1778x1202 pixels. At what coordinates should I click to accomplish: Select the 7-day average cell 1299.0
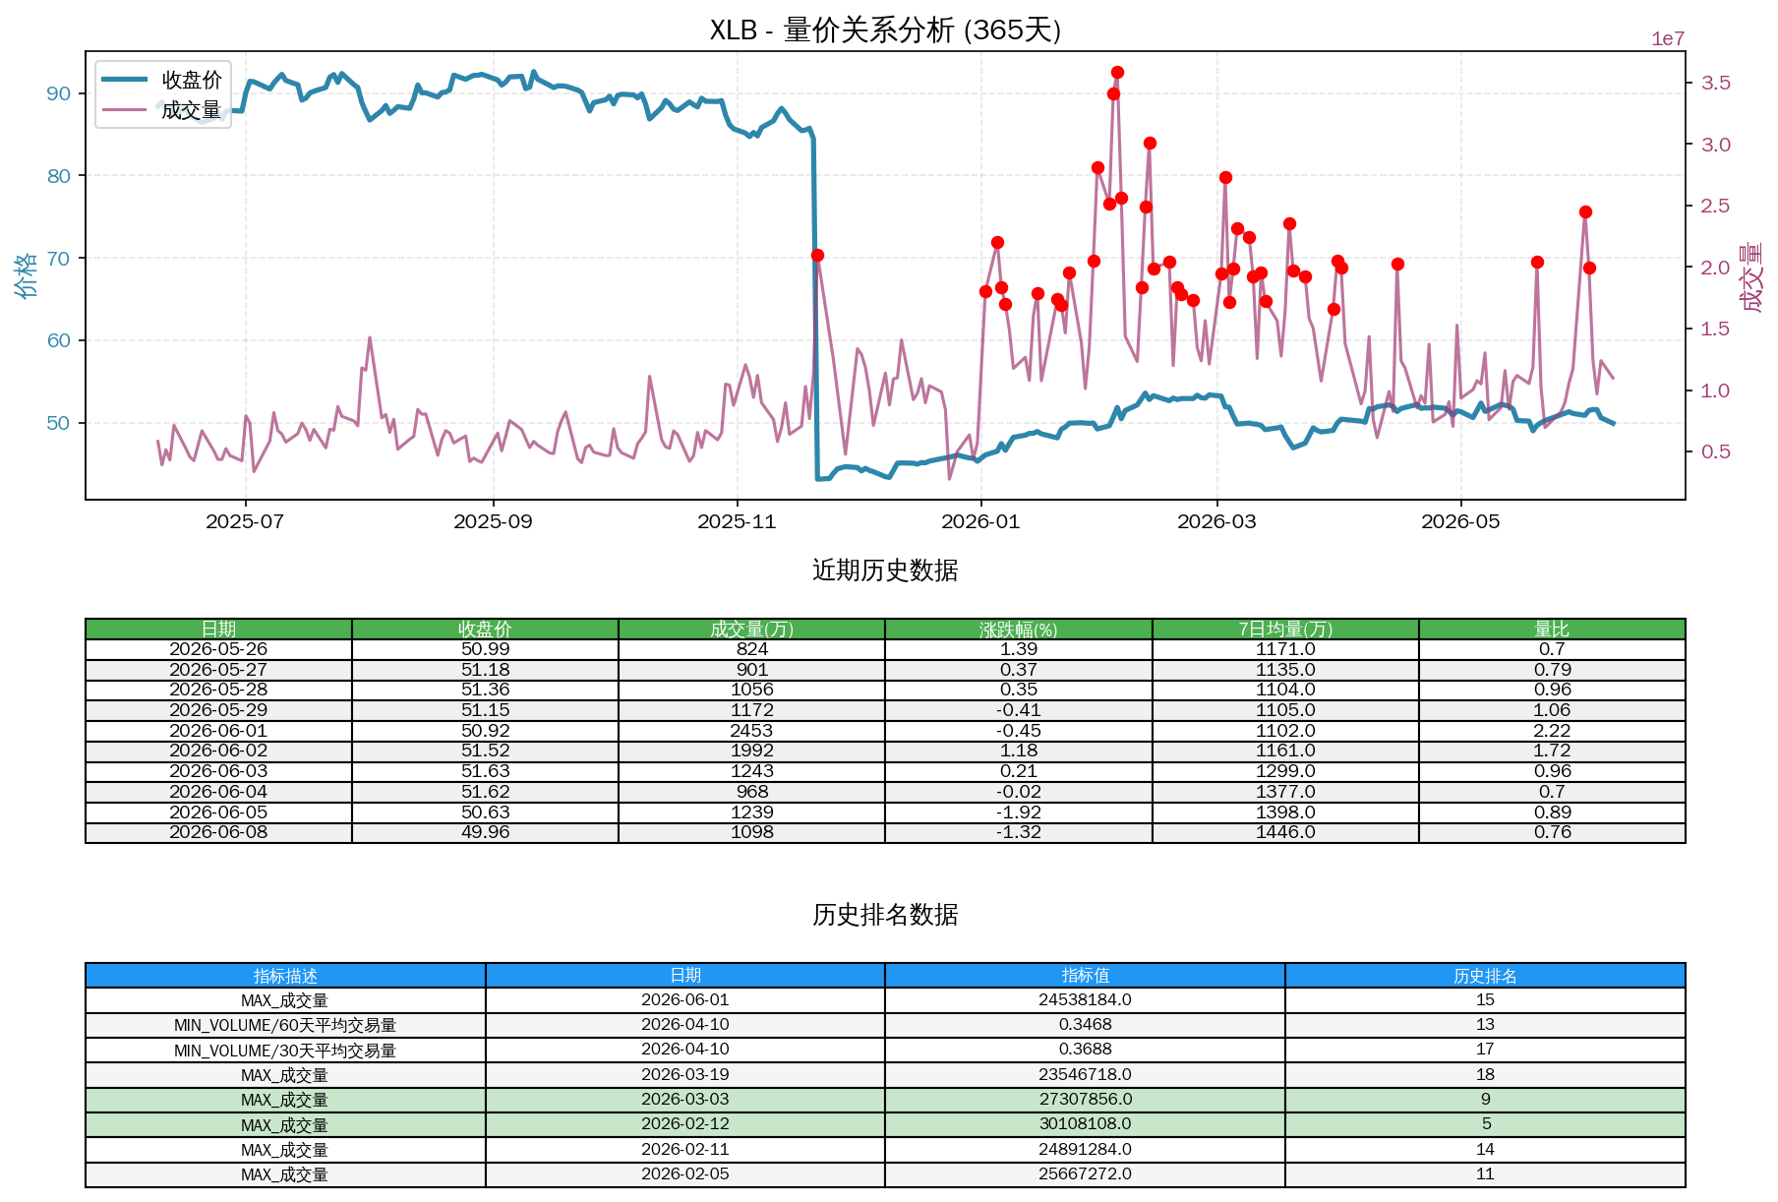(x=1285, y=771)
